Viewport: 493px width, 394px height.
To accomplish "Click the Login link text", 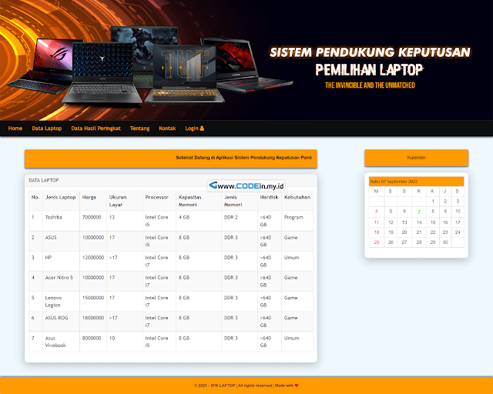I will [x=192, y=129].
